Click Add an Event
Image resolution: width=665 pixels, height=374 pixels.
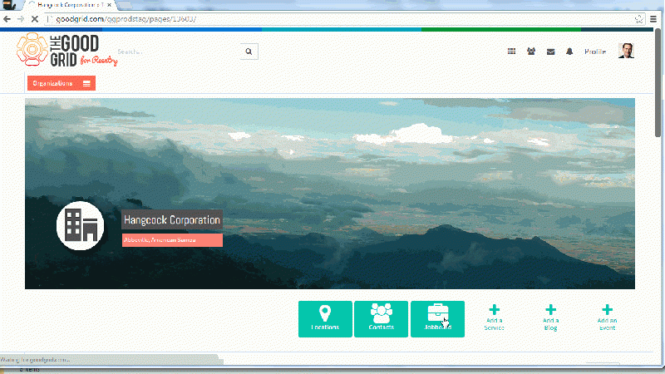tap(607, 317)
